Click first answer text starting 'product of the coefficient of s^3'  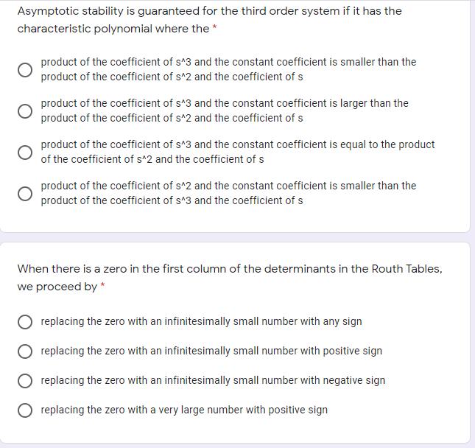coord(228,69)
